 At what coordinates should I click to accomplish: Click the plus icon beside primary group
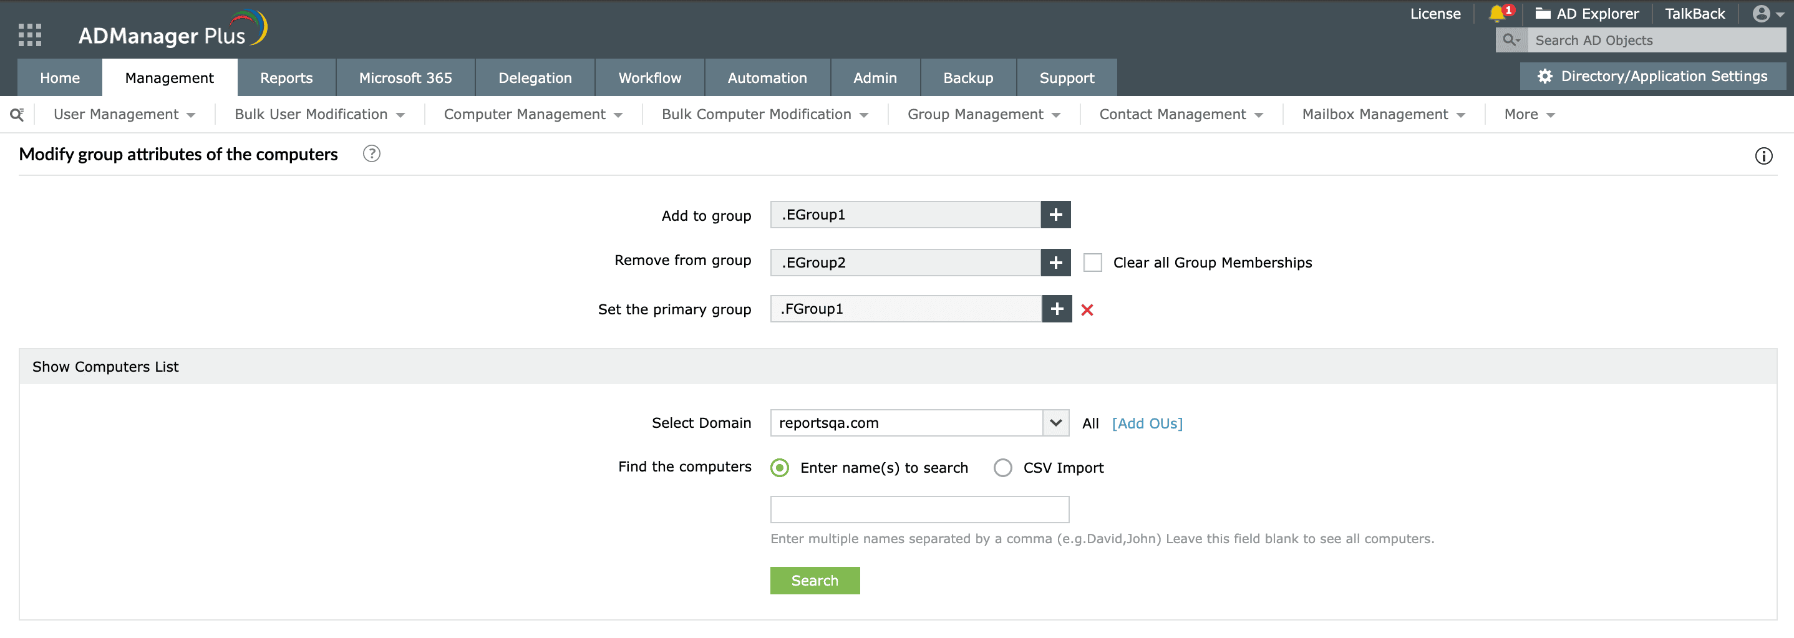(x=1057, y=309)
